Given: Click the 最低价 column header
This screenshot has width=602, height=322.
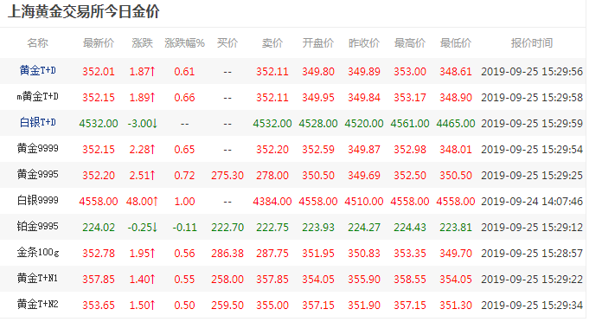Looking at the screenshot, I should point(456,43).
